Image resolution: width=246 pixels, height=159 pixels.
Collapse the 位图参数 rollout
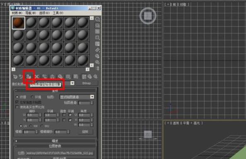click(x=55, y=146)
